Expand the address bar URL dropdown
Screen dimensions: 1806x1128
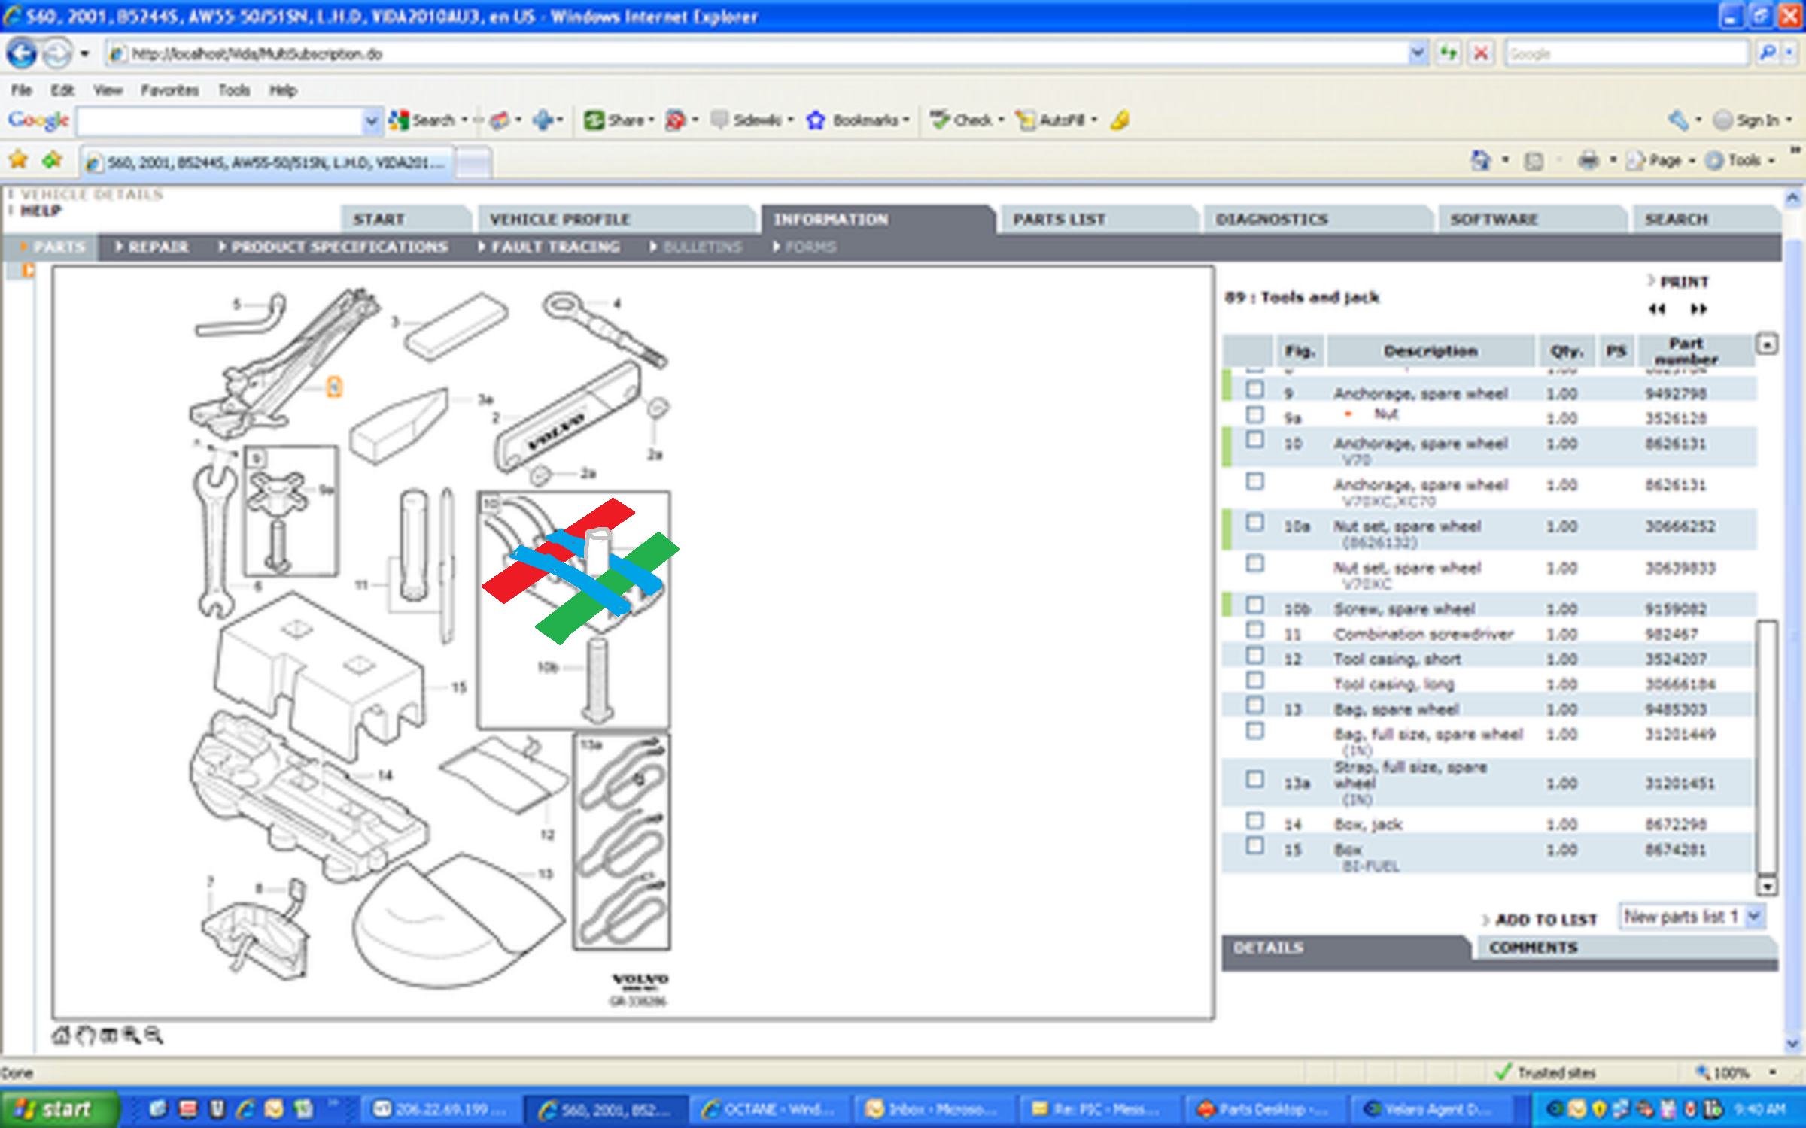[1417, 53]
